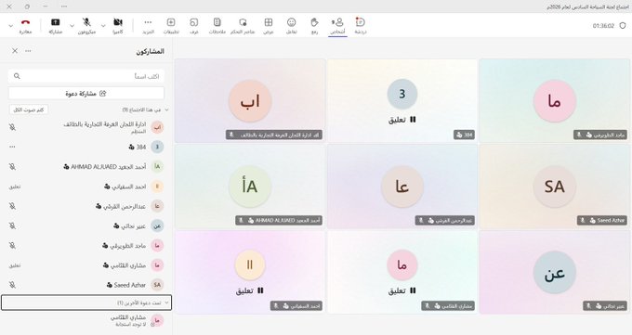The height and width of the screenshot is (335, 632).
Task: Open breakout Rooms (غرف)
Action: pyautogui.click(x=194, y=25)
